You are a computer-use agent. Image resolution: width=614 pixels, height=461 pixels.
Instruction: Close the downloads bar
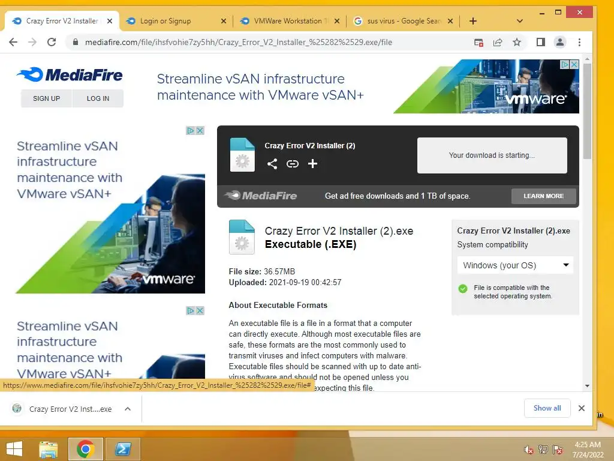tap(582, 408)
